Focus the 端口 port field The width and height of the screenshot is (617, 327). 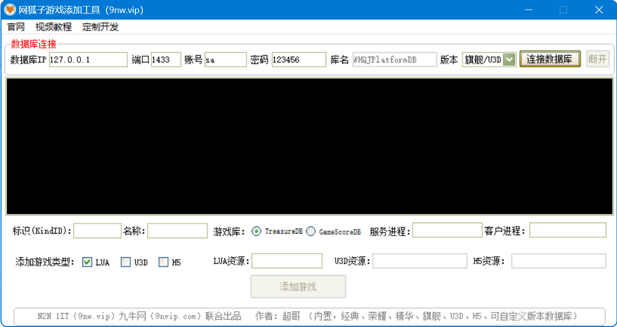(x=166, y=59)
